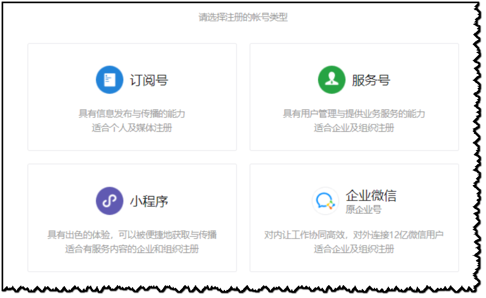Image resolution: width=486 pixels, height=298 pixels.
Task: Select the 订阅号 title text
Action: (149, 80)
